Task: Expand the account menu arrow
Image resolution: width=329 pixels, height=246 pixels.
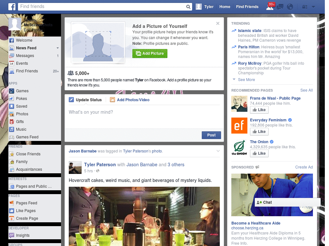Action: coord(313,7)
